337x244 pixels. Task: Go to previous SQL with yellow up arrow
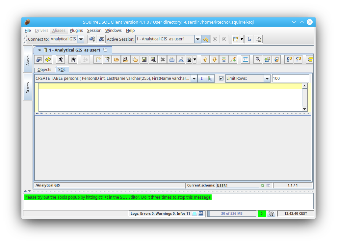205,59
